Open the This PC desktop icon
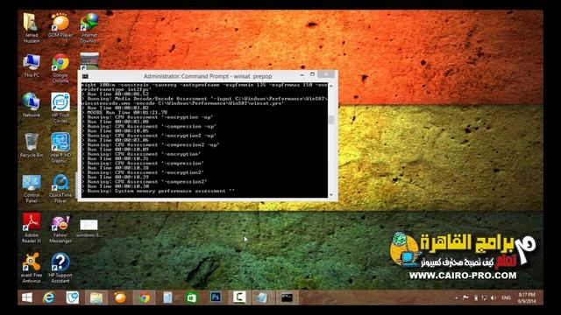The height and width of the screenshot is (315, 561). pos(32,66)
